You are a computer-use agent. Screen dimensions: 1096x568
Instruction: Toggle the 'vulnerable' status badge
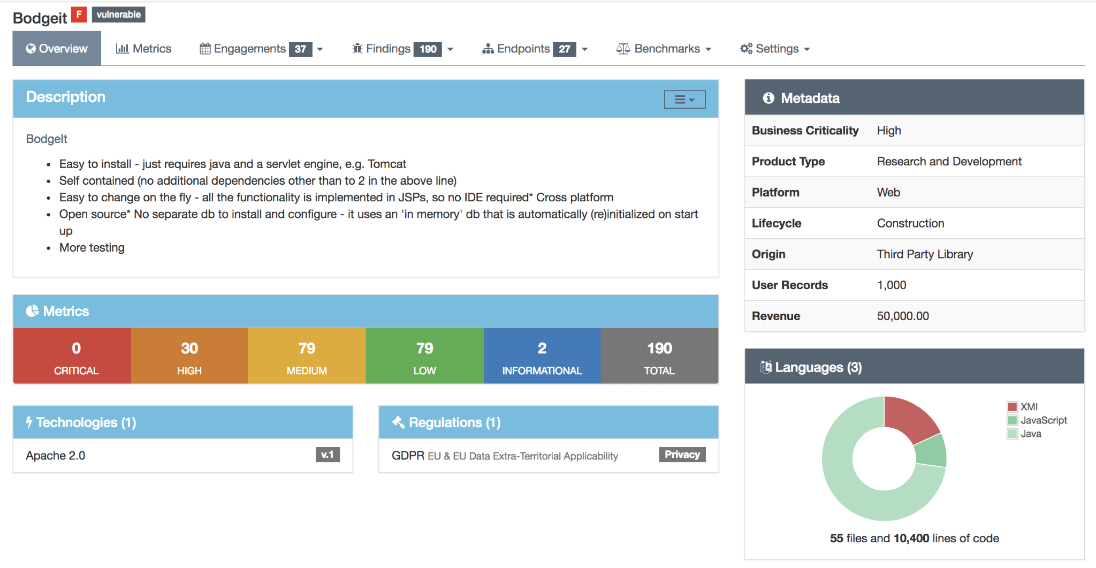tap(118, 14)
